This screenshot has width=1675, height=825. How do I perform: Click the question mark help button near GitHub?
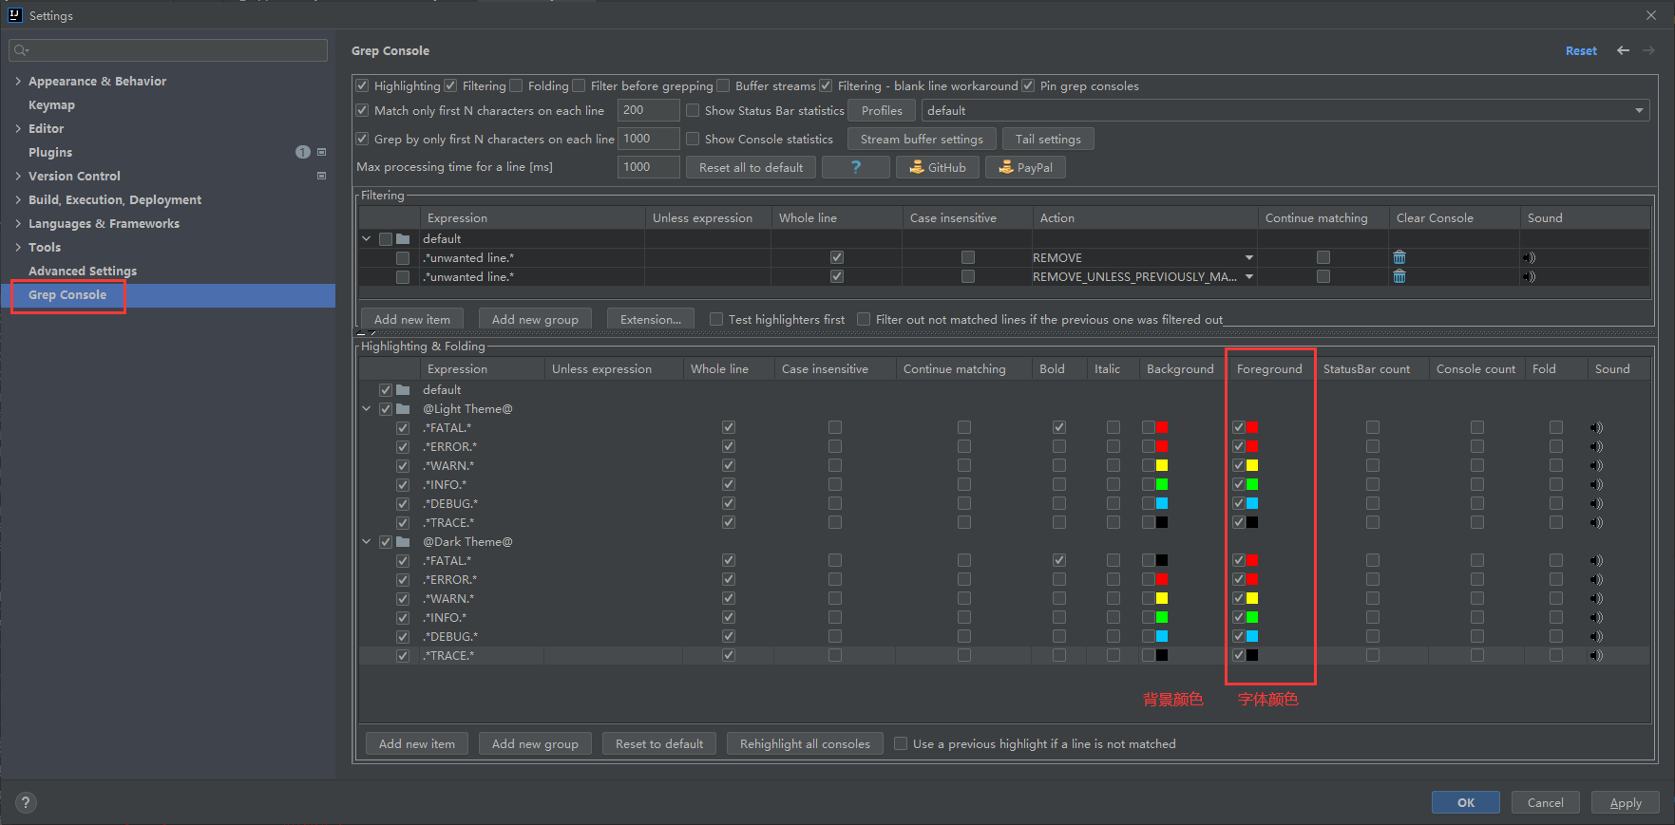856,167
